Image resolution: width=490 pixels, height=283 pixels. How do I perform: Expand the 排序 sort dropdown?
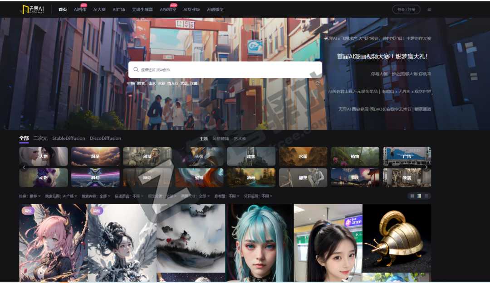pyautogui.click(x=30, y=196)
